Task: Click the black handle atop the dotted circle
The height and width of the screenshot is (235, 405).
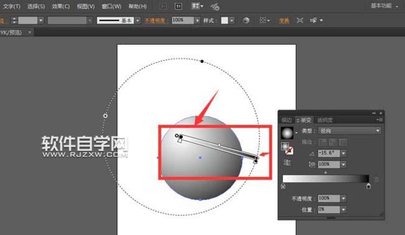Action: click(x=202, y=62)
